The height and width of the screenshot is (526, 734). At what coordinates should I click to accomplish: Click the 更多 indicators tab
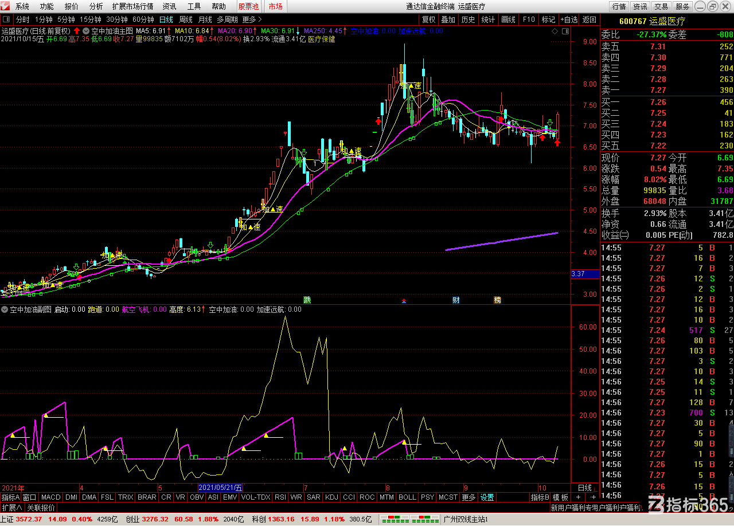pyautogui.click(x=468, y=497)
